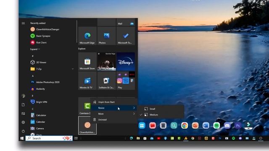Open the Disney+ tile
Viewport: 269px width, 151px height.
pyautogui.click(x=126, y=62)
